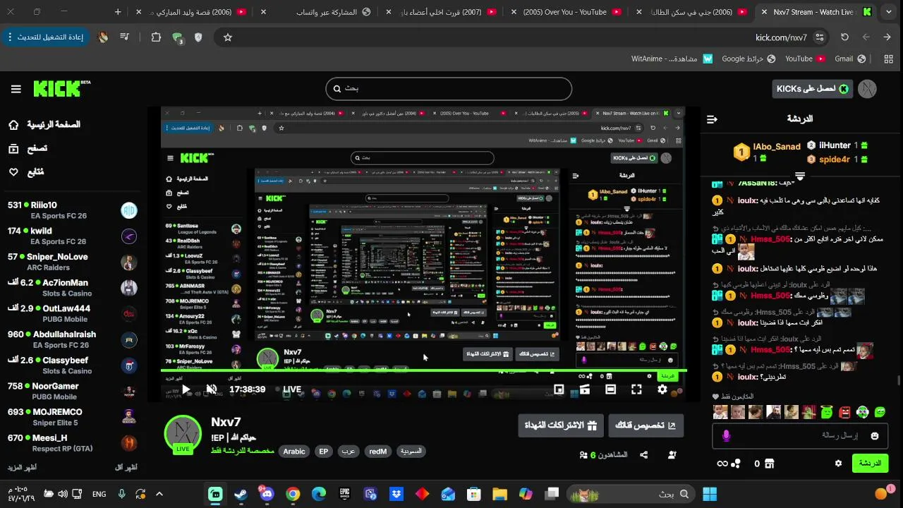Click the Chrome address bar URL
This screenshot has height=508, width=903.
[x=781, y=37]
